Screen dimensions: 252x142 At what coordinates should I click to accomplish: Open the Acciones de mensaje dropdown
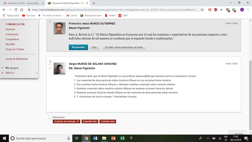(x=67, y=121)
